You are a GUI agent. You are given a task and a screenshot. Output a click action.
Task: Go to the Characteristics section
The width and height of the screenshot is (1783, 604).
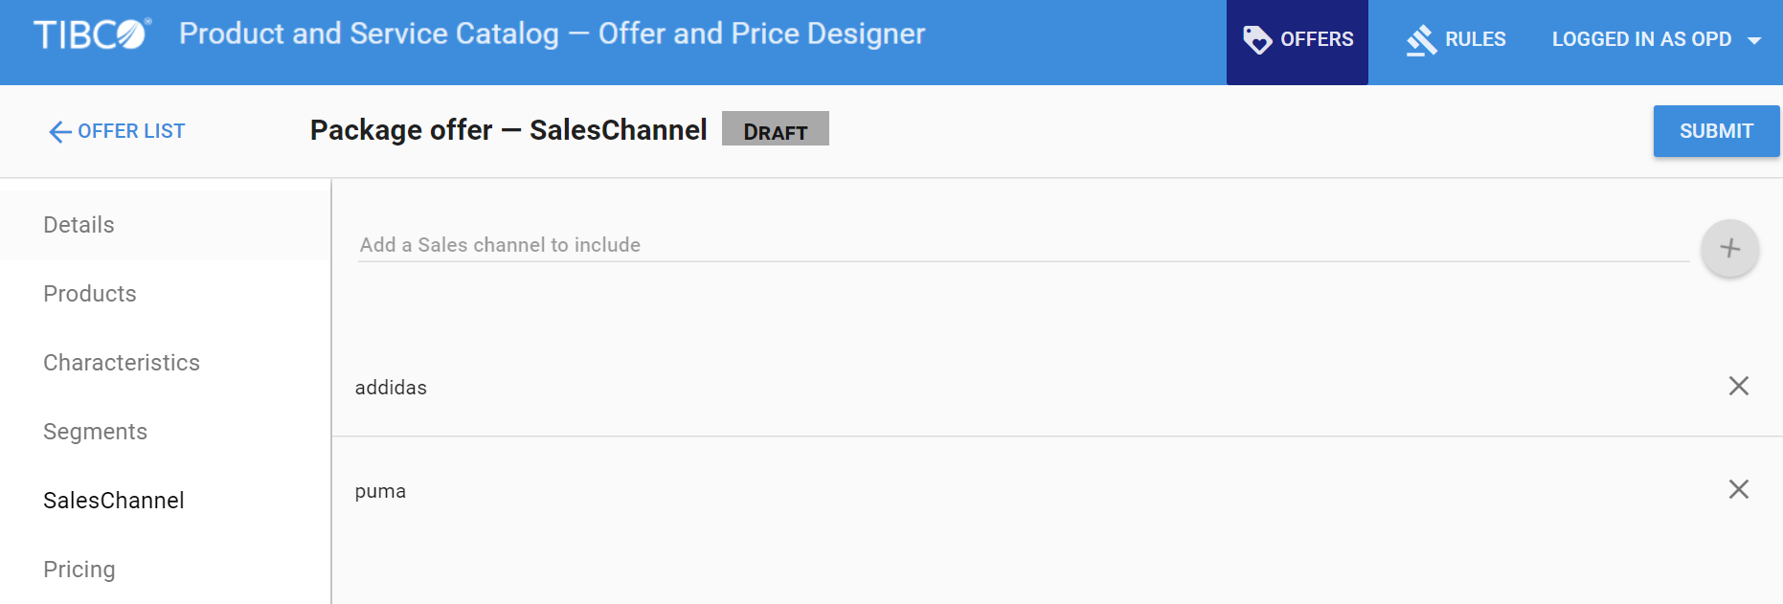(122, 363)
